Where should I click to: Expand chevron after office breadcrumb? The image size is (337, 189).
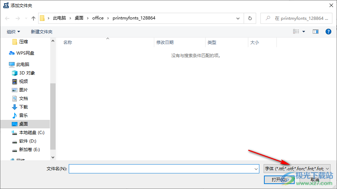click(x=108, y=18)
